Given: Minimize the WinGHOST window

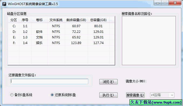Looking at the screenshot, I should pyautogui.click(x=158, y=3).
